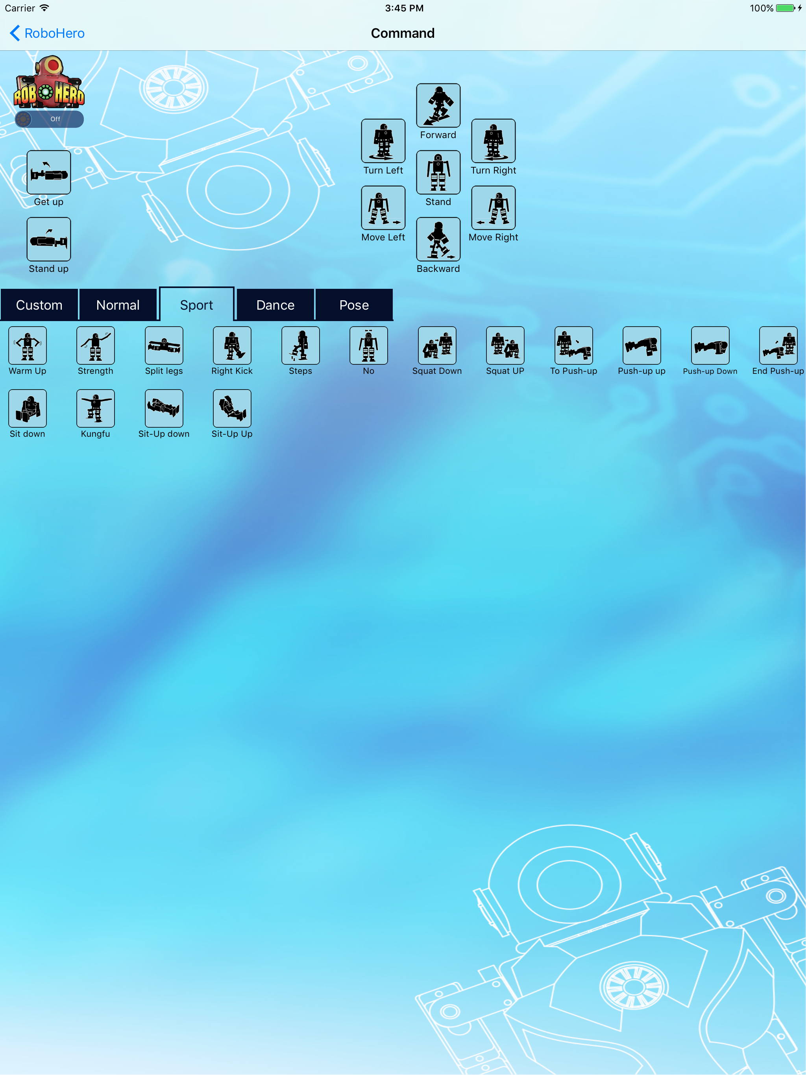Run the Push-up Down action
Viewport: 806px width, 1075px height.
point(710,345)
